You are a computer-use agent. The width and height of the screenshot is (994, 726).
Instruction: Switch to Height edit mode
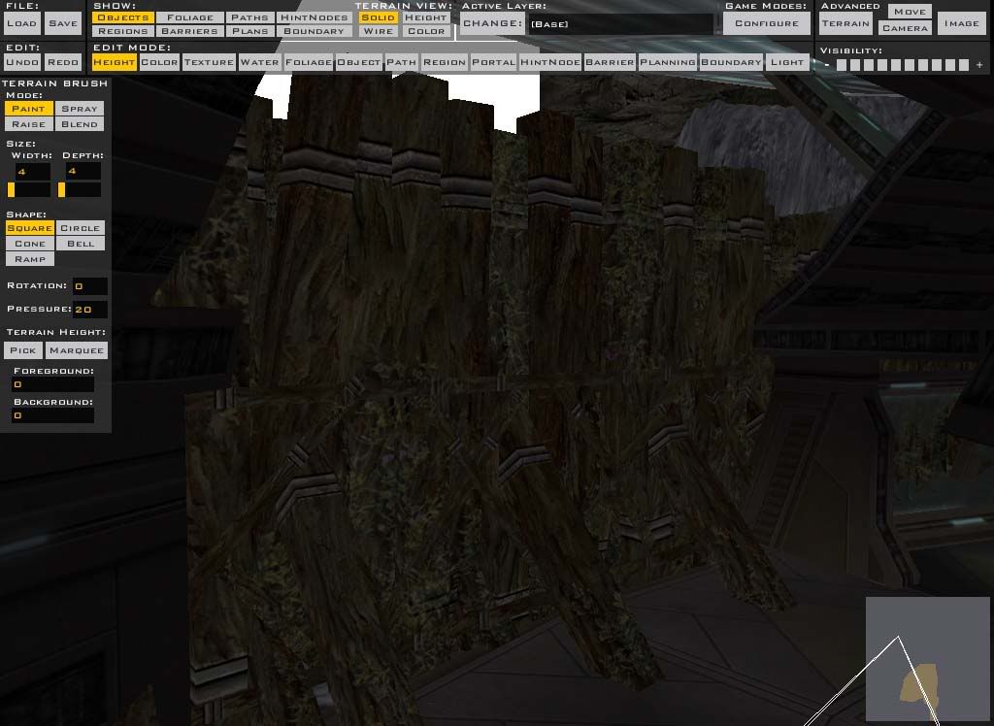(x=115, y=62)
